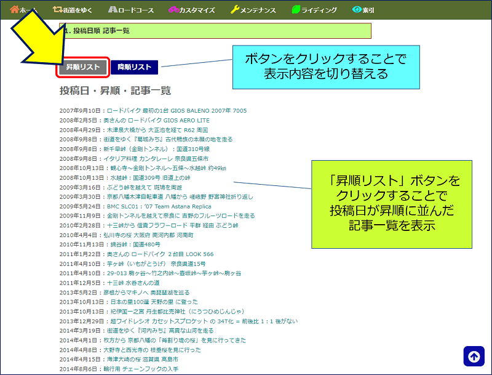Image resolution: width=492 pixels, height=375 pixels.
Task: Open article 京都八幡木津自転車道 八幡から 嵯峨野
Action: 180,196
